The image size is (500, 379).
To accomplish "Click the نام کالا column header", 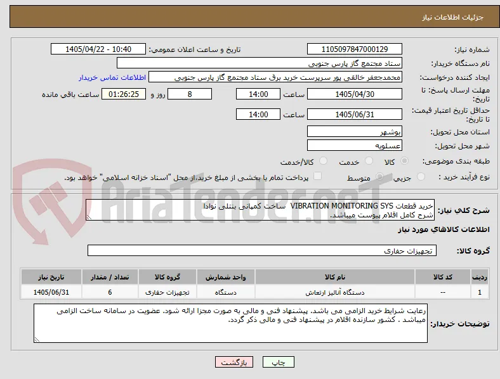I will (x=335, y=277).
